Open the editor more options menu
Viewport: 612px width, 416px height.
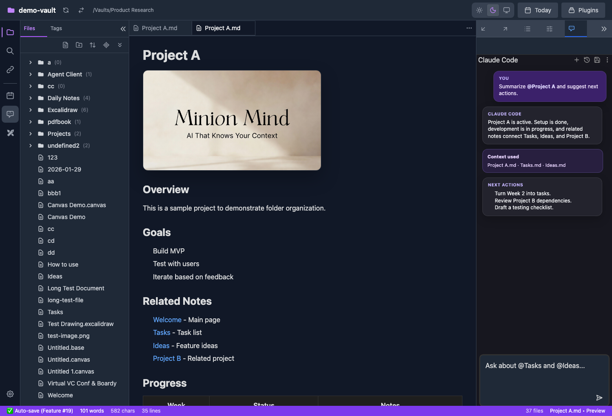pyautogui.click(x=469, y=28)
